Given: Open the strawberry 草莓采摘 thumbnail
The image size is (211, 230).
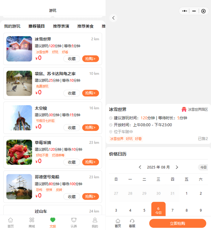Looking at the screenshot, I should click(19, 152).
